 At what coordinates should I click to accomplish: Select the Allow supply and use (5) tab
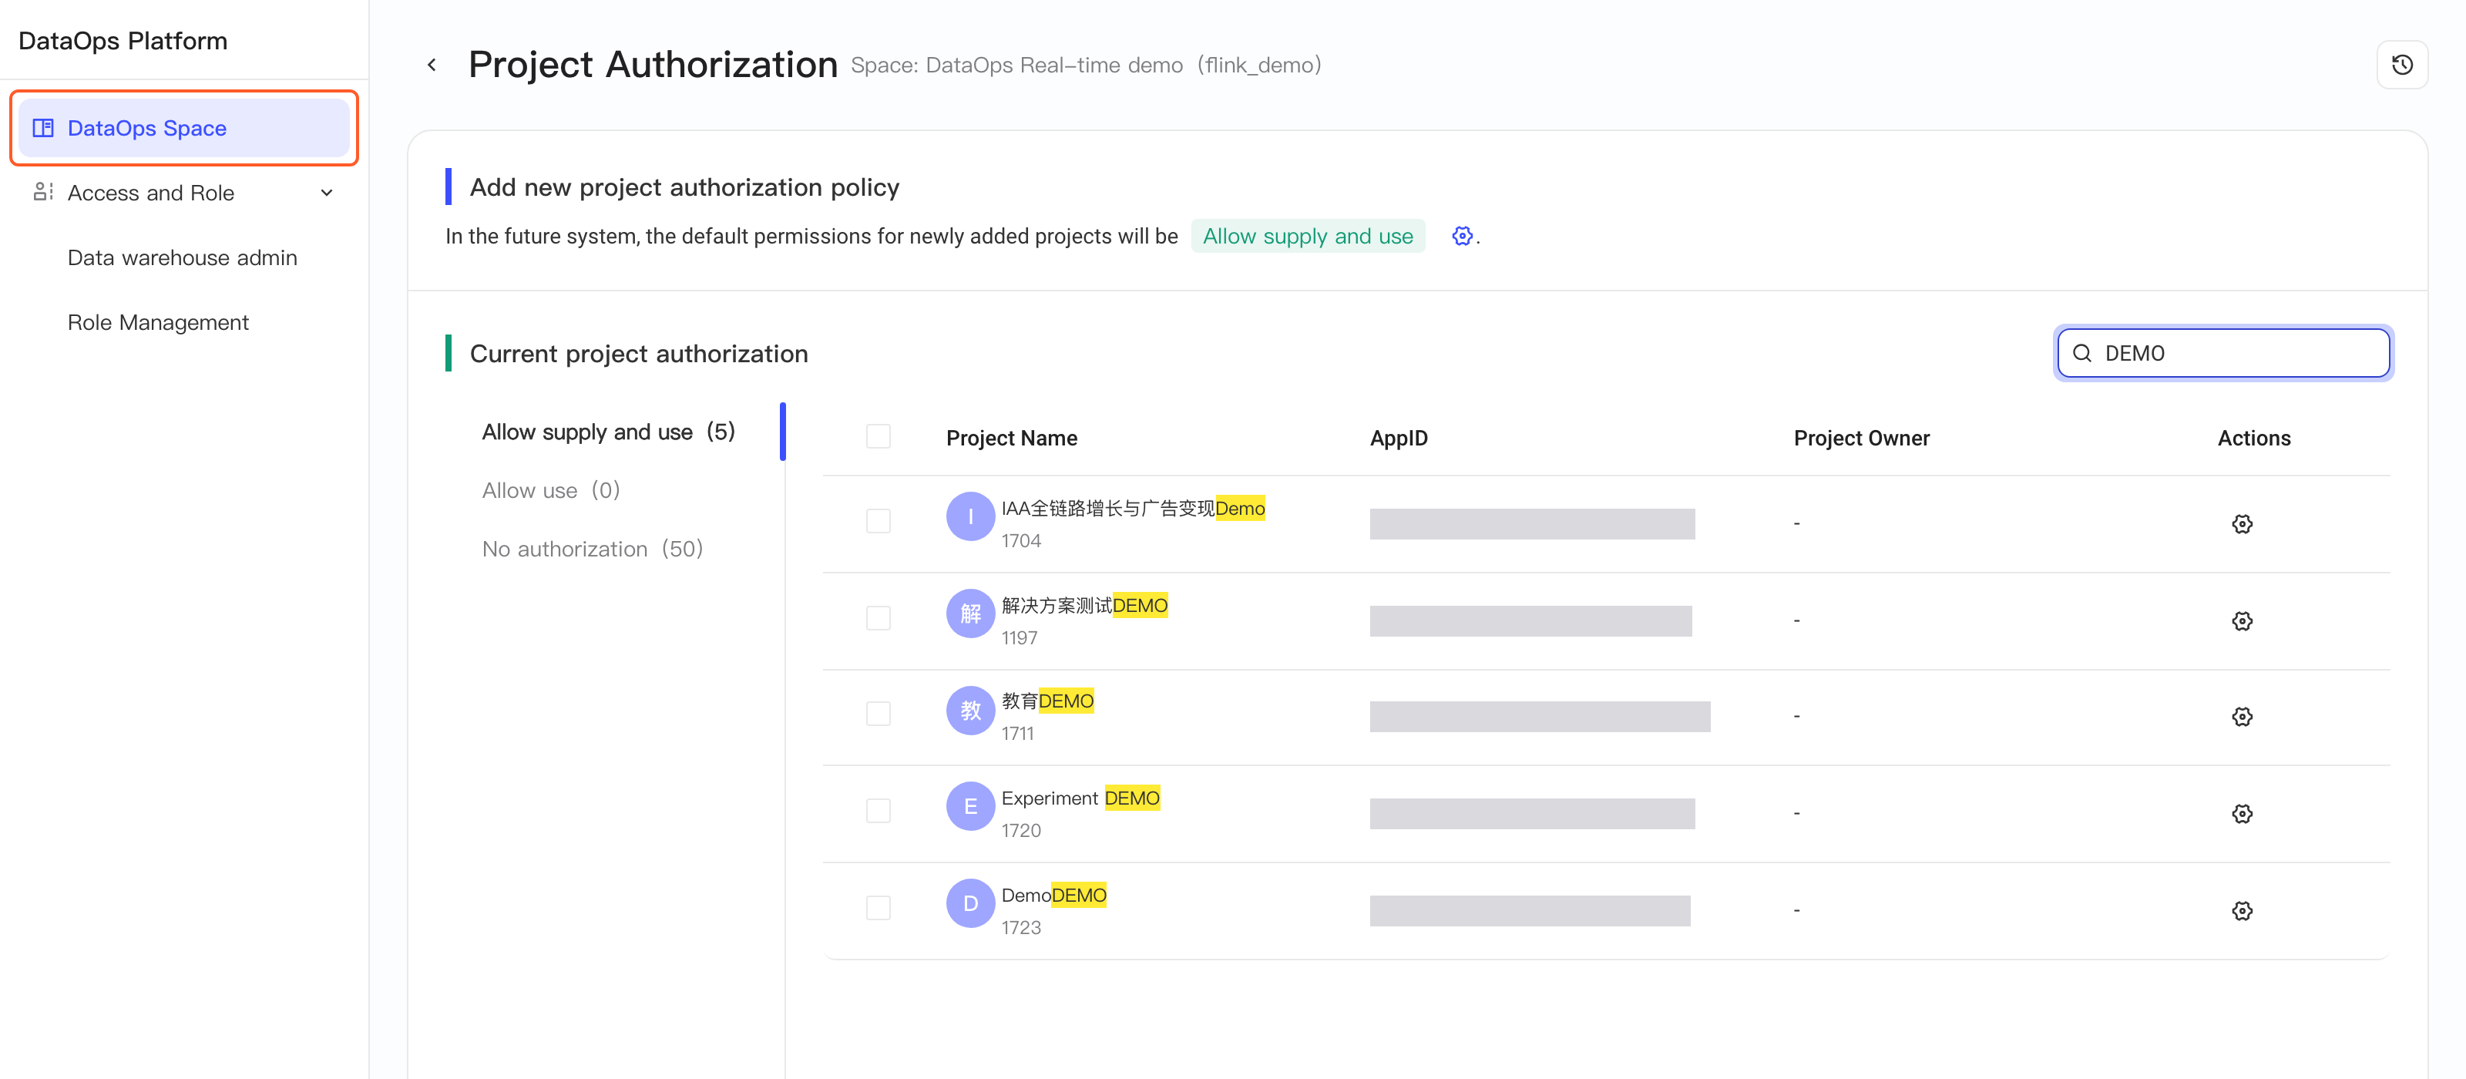click(609, 432)
